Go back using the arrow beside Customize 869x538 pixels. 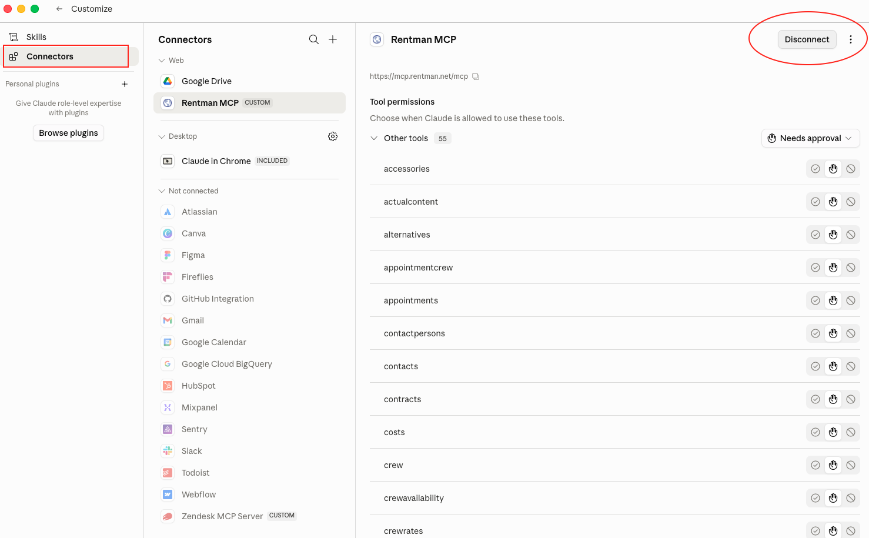pos(59,9)
